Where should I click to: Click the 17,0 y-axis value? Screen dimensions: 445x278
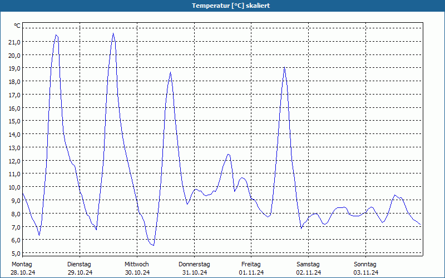point(14,95)
